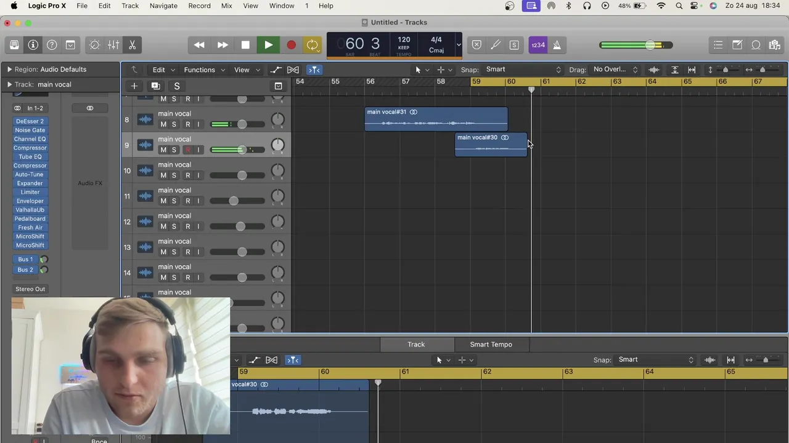Viewport: 789px width, 443px height.
Task: Toggle the Flex view button
Action: (x=293, y=70)
